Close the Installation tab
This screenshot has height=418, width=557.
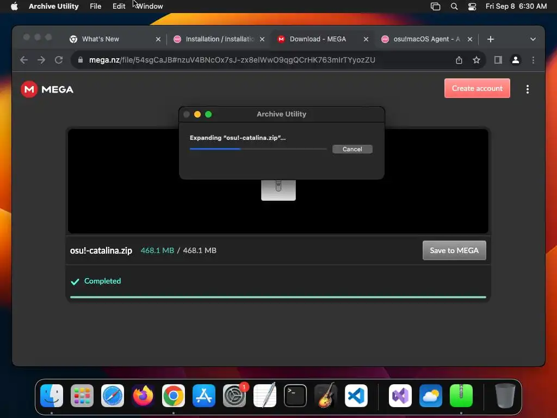click(x=262, y=39)
